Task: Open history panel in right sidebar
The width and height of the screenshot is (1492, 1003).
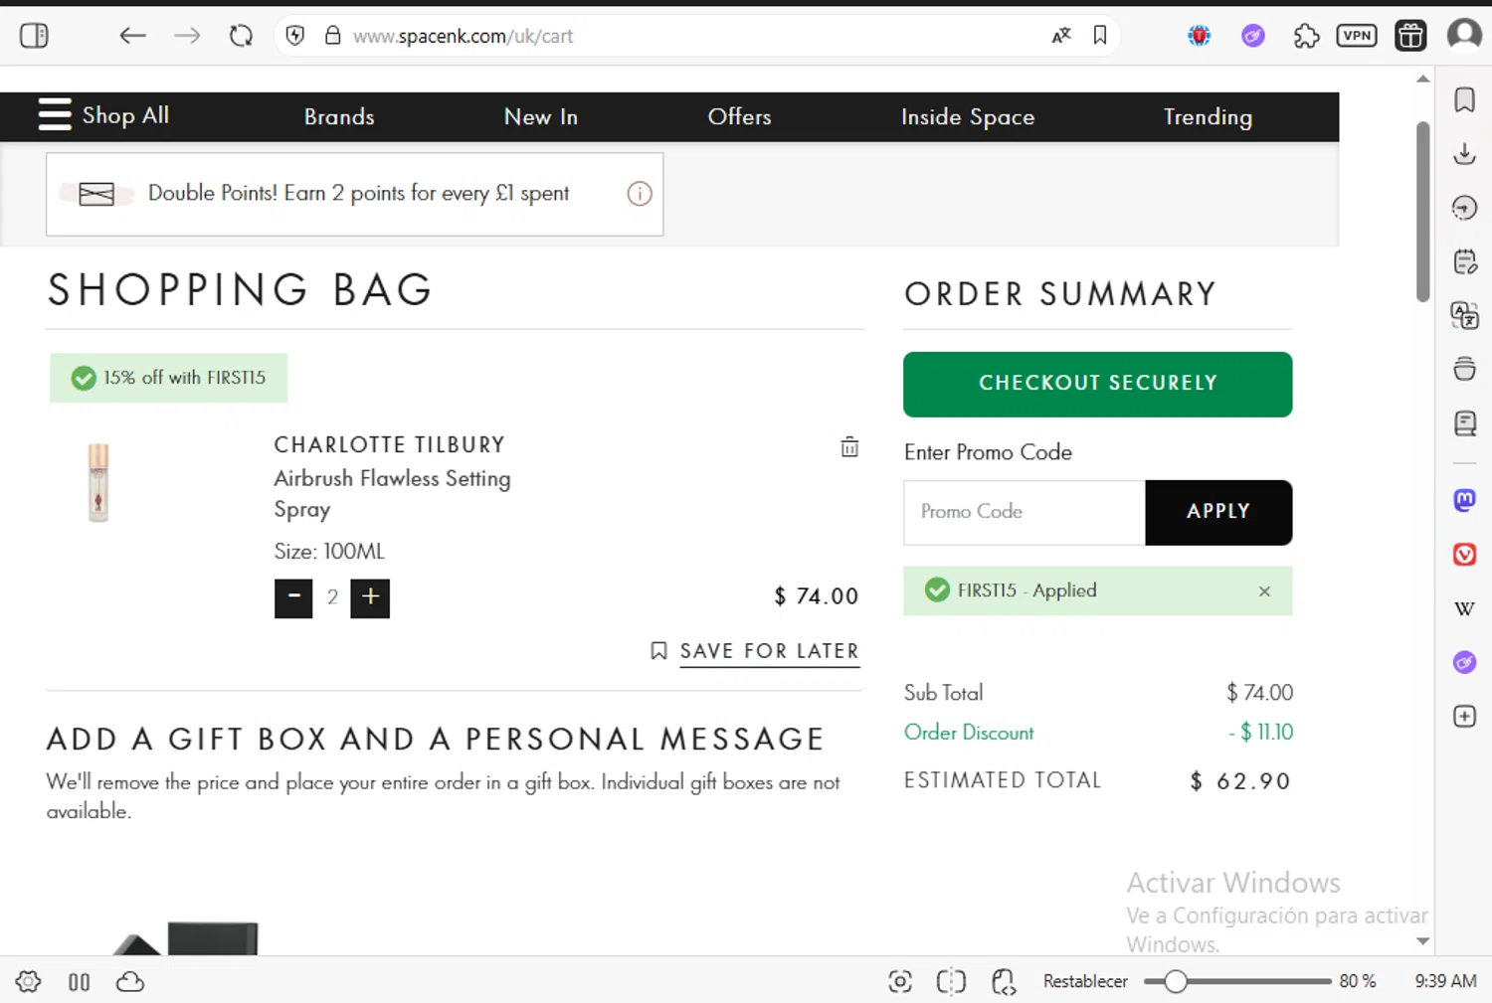Action: (1464, 207)
